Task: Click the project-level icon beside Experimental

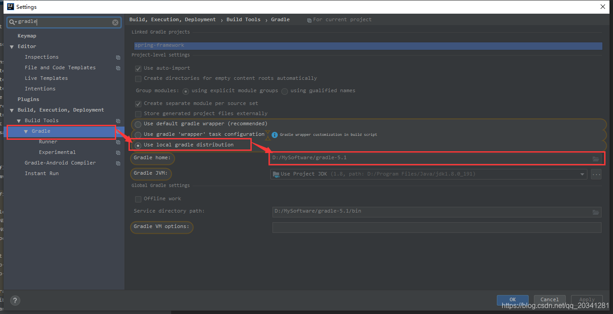Action: (x=118, y=153)
